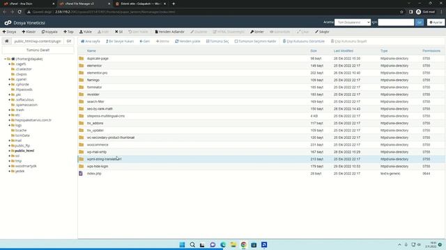Image resolution: width=446 pixels, height=250 pixels.
Task: Click folder icon of search-filter row
Action: click(x=82, y=101)
